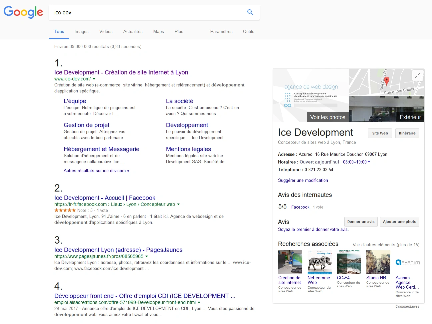The width and height of the screenshot is (432, 324).
Task: Expand the opening hours 08:00–19:00 dropdown
Action: 369,162
